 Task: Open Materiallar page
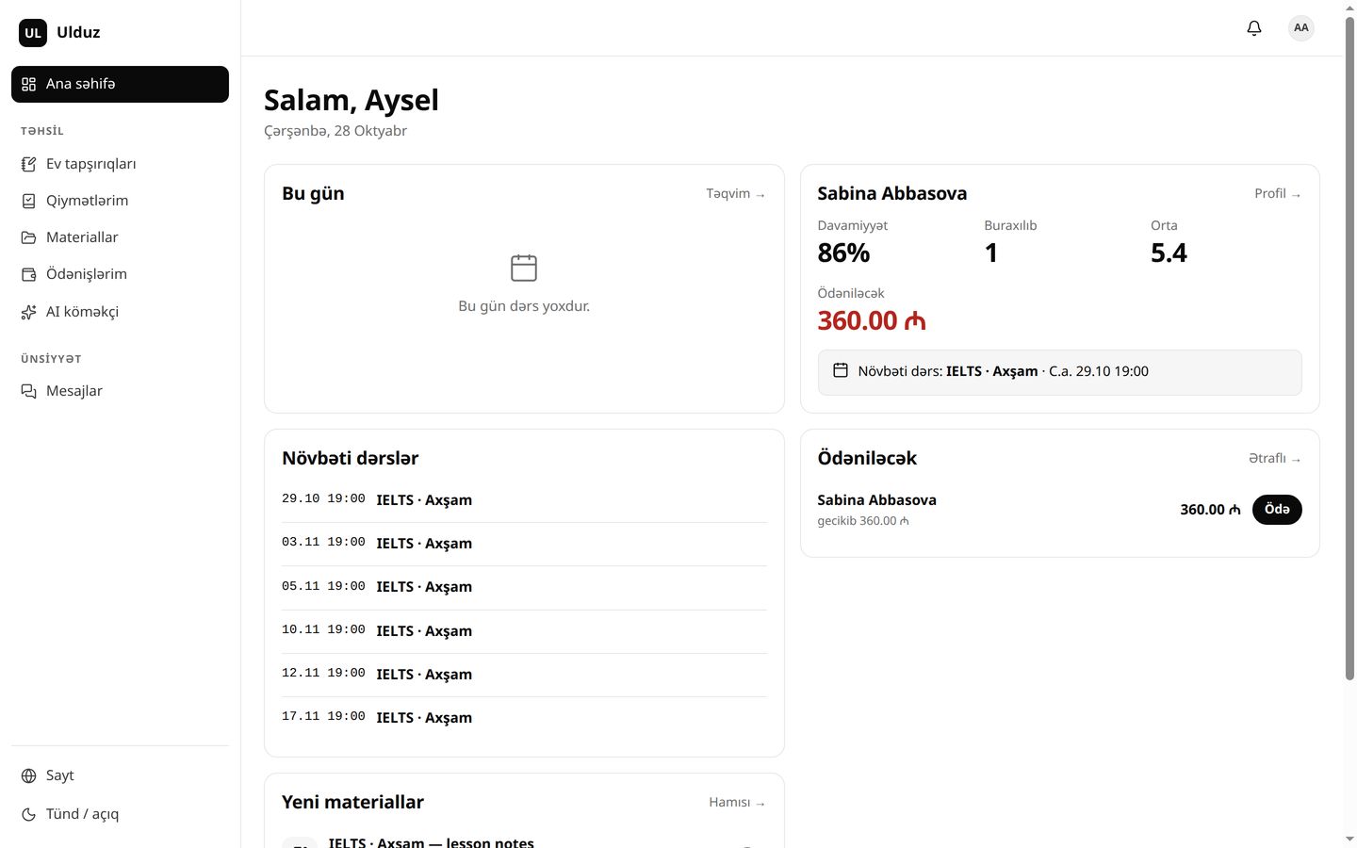pyautogui.click(x=120, y=237)
